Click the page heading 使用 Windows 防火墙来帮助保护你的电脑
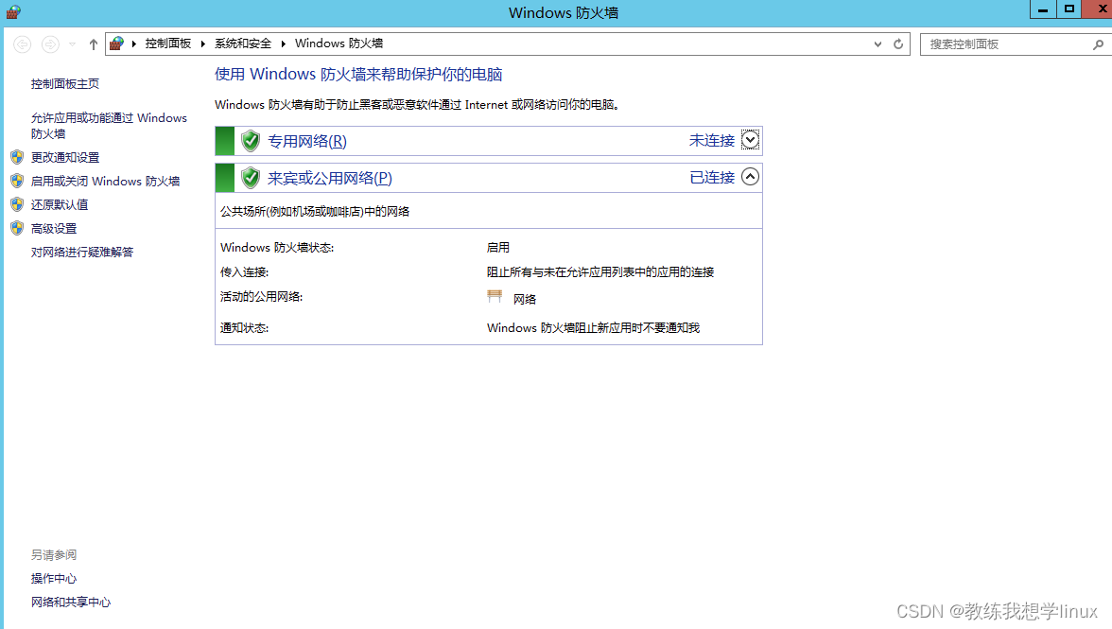The image size is (1112, 629). click(x=358, y=75)
